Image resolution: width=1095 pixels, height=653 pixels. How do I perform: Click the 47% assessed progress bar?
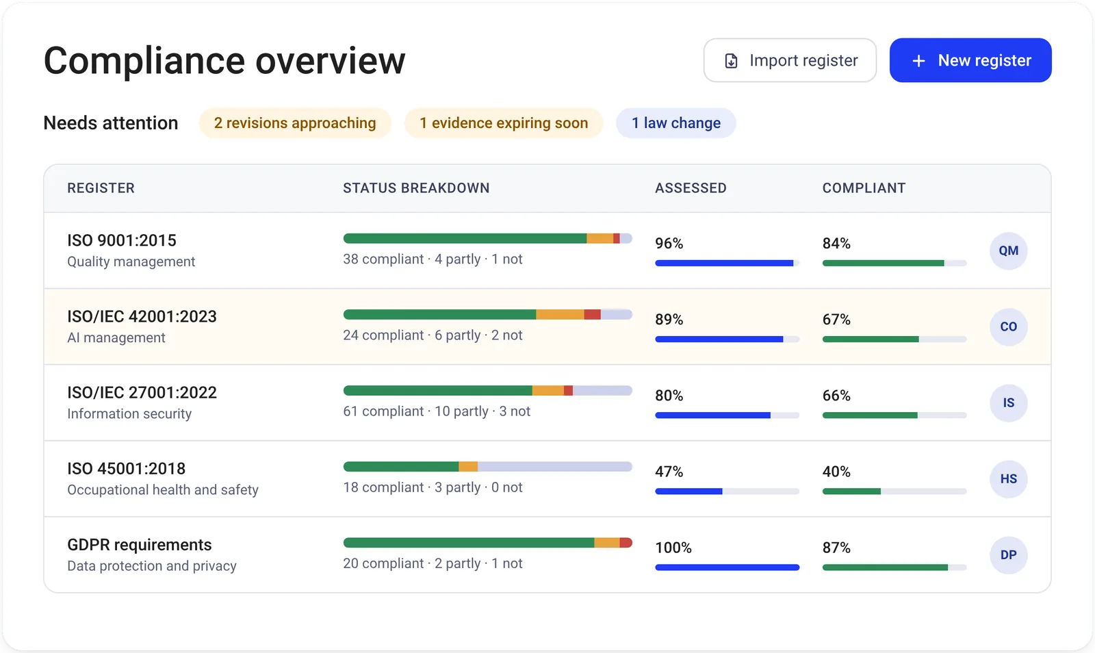(x=727, y=491)
